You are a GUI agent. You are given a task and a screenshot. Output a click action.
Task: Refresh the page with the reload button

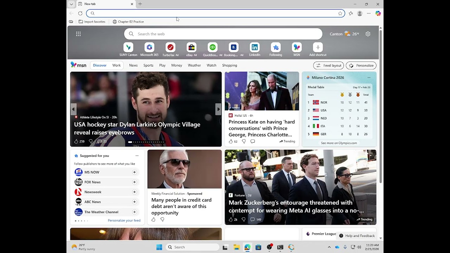click(80, 13)
